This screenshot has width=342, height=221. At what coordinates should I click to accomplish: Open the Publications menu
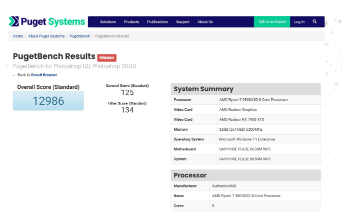157,22
